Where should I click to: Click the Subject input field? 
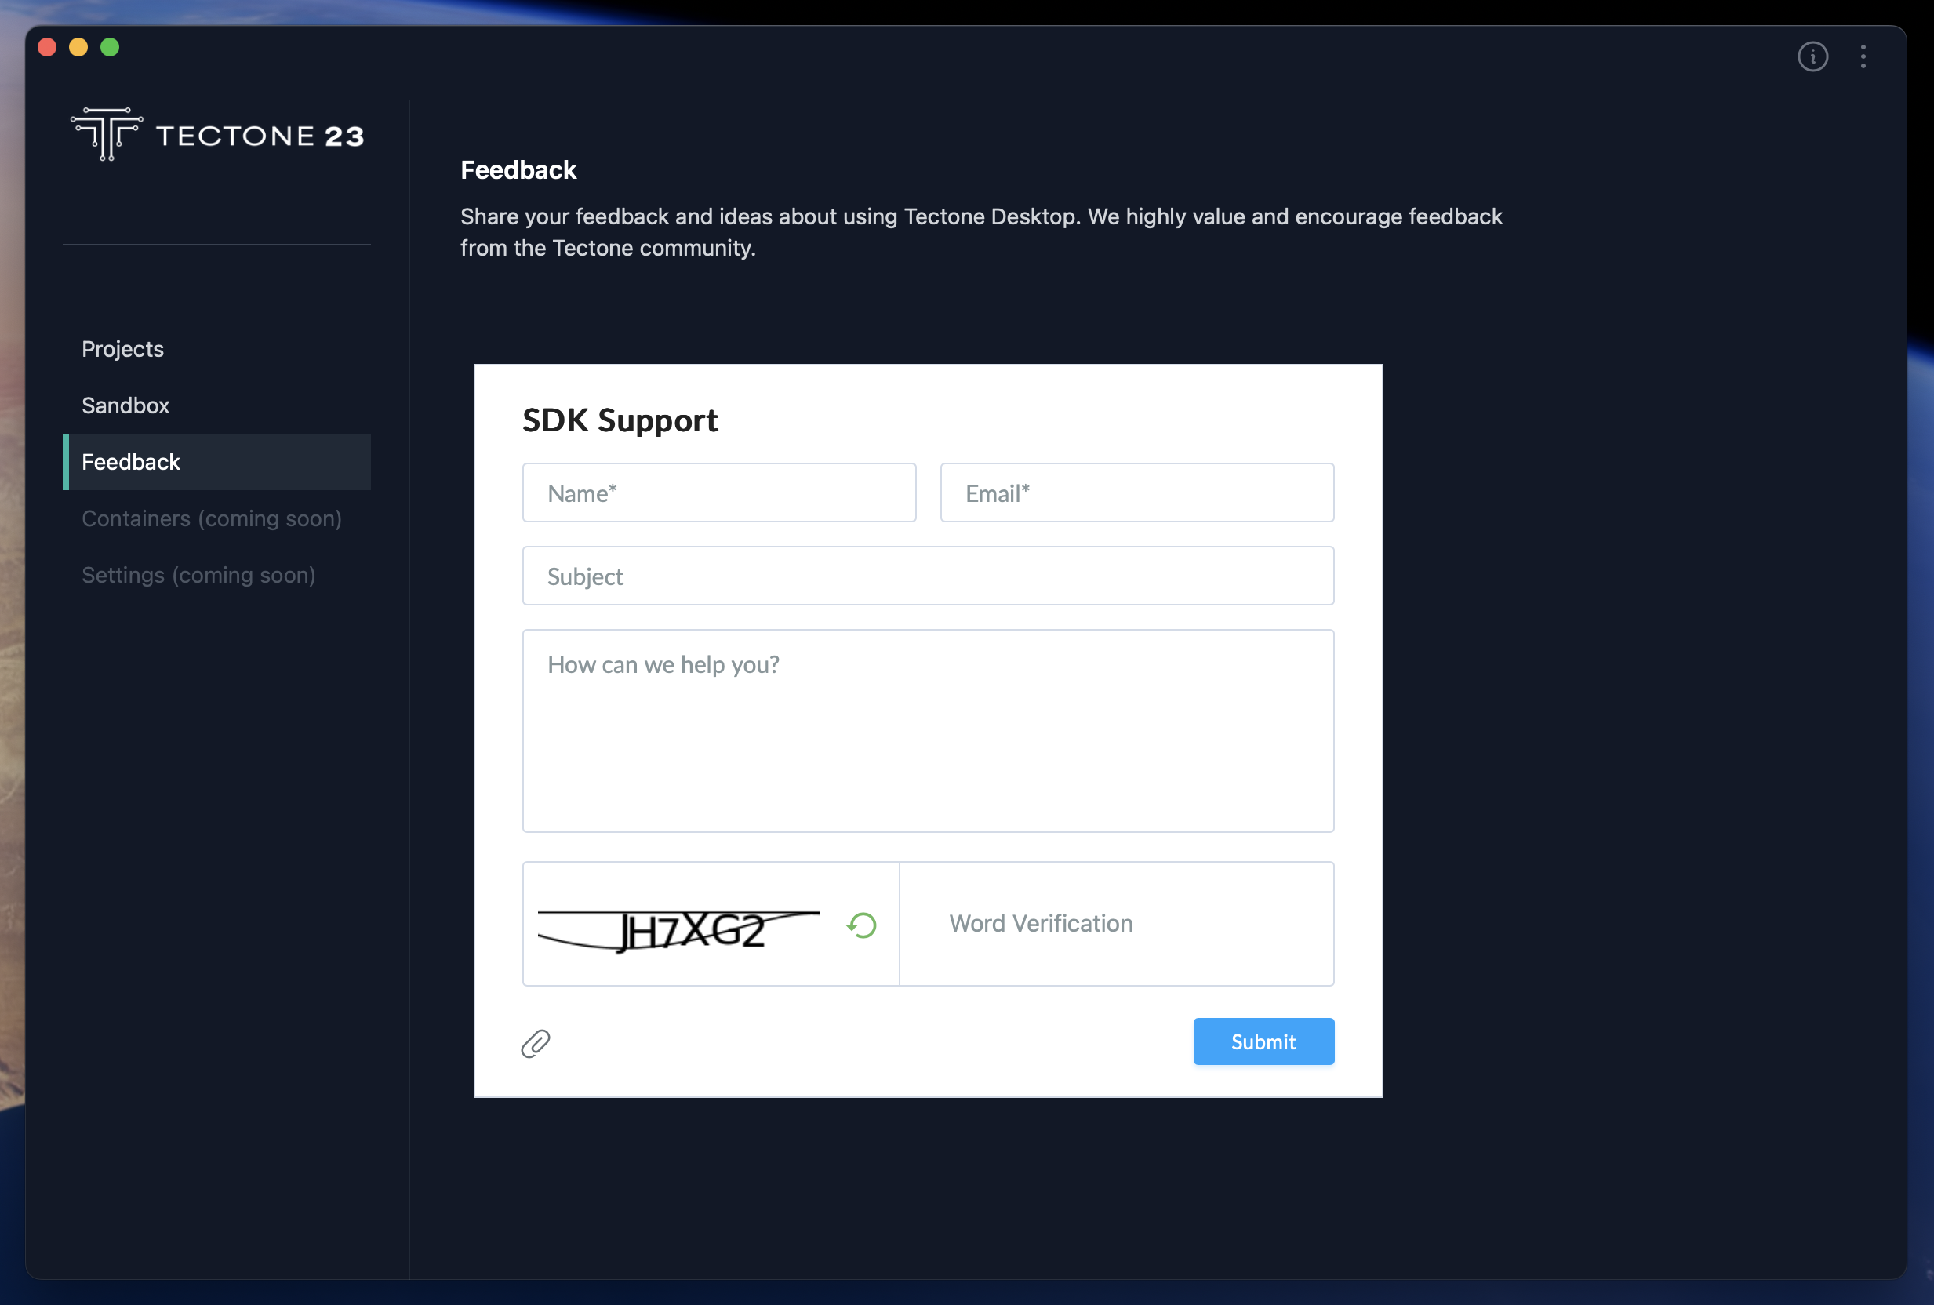click(928, 576)
